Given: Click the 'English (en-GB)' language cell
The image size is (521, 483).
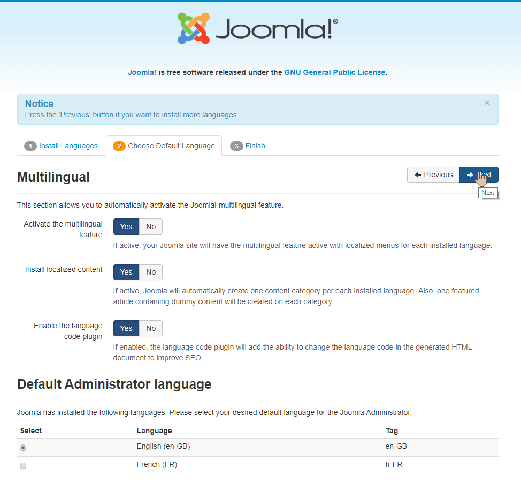Looking at the screenshot, I should [x=164, y=447].
